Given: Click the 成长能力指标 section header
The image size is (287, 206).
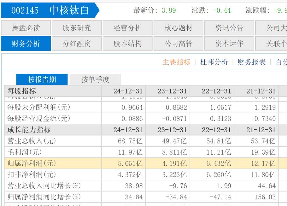Looking at the screenshot, I should click(29, 130).
